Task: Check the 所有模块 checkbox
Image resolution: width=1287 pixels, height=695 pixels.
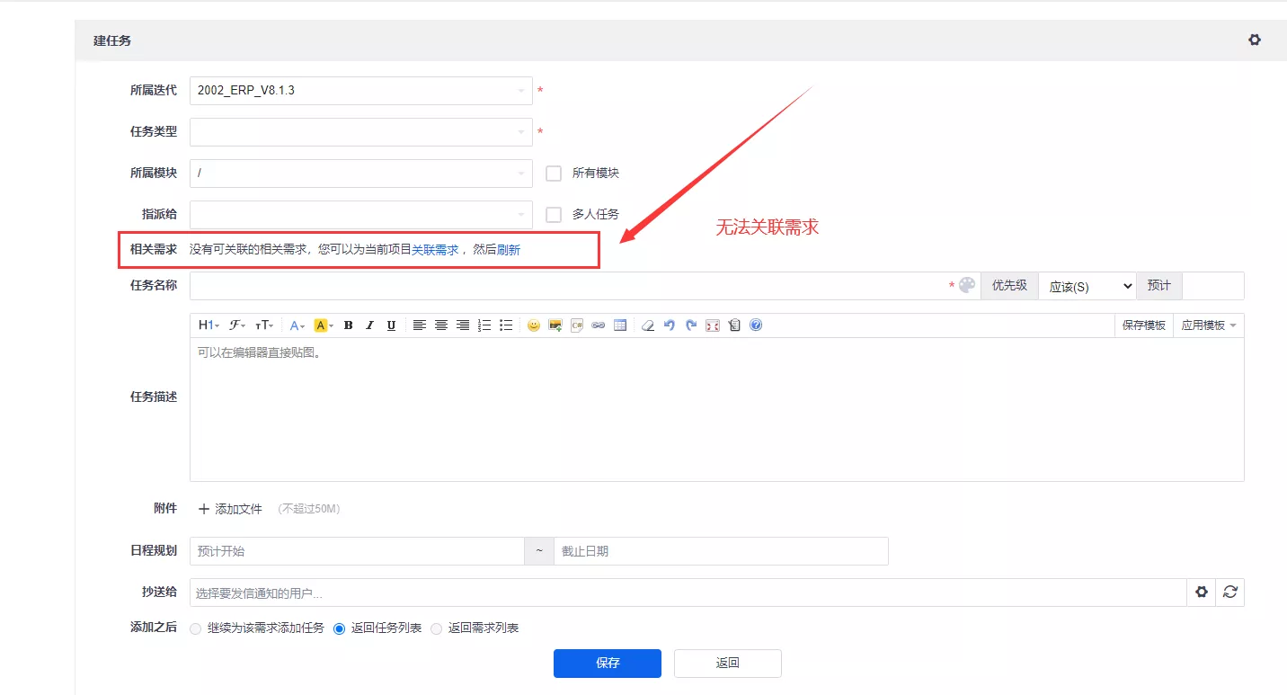Action: (x=554, y=173)
